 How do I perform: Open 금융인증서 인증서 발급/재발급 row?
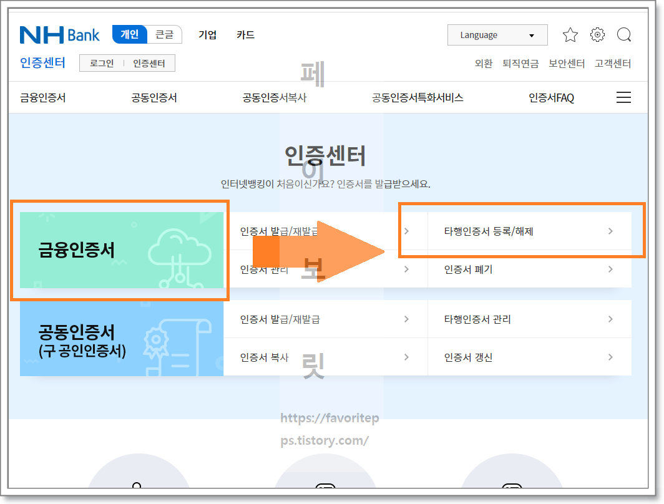click(x=325, y=231)
